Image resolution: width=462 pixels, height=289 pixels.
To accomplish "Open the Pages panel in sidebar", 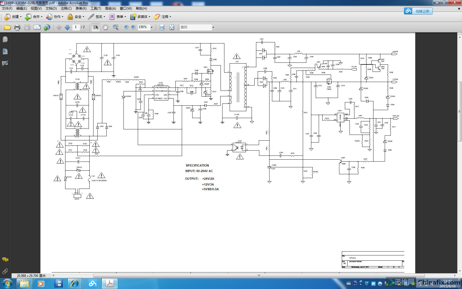I will (x=5, y=40).
